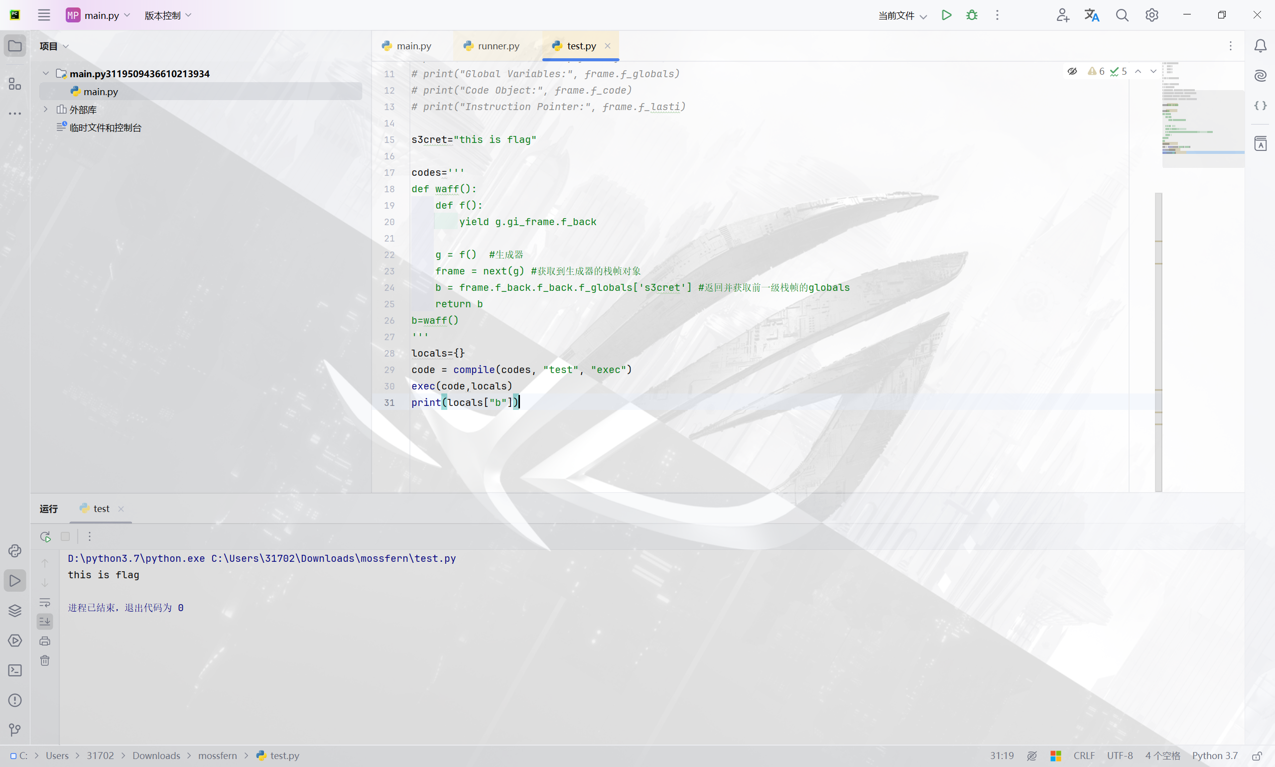Open Python Packages layers icon
The height and width of the screenshot is (767, 1275).
[15, 611]
